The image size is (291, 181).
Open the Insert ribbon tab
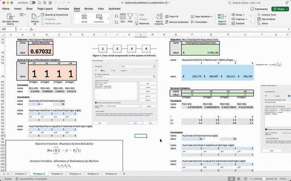point(17,9)
